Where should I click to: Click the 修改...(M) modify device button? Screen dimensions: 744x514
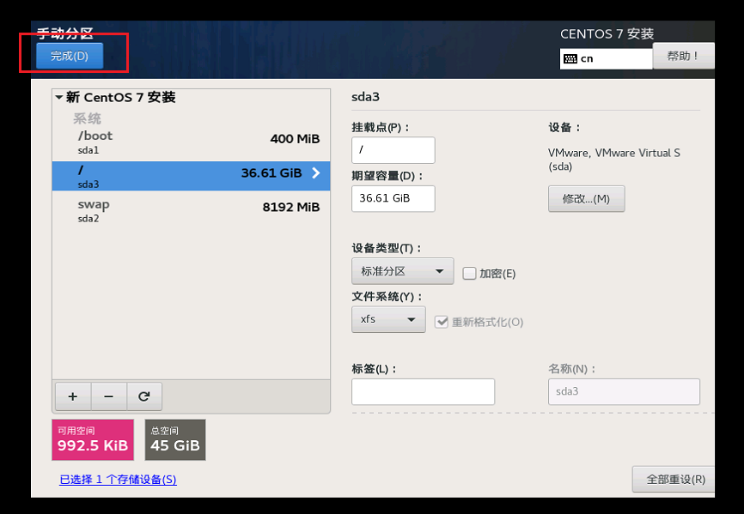[x=587, y=198]
